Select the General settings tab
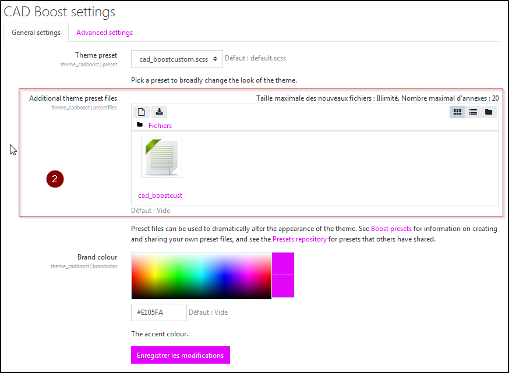Viewport: 509px width, 373px height. 36,33
